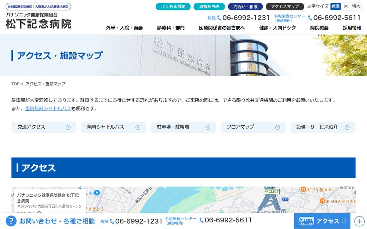Open the よくある質問 FAQ button
The height and width of the screenshot is (229, 367).
(173, 7)
